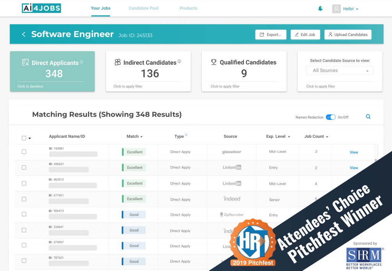Click the Direct Applicants resume icon
Screen dimensions: 392x271
25,62
